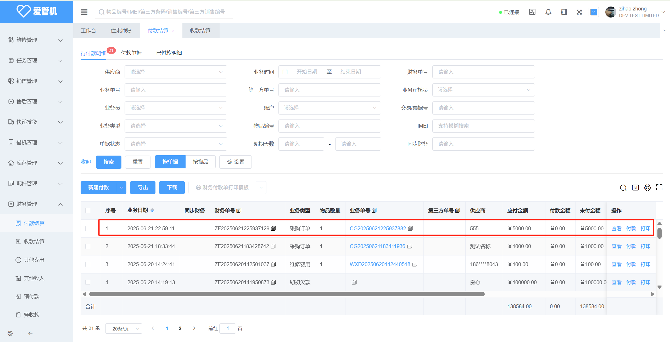Screen dimensions: 670x342
Task: Copy finance number ZF20250620141950873 icon
Action: 273,282
